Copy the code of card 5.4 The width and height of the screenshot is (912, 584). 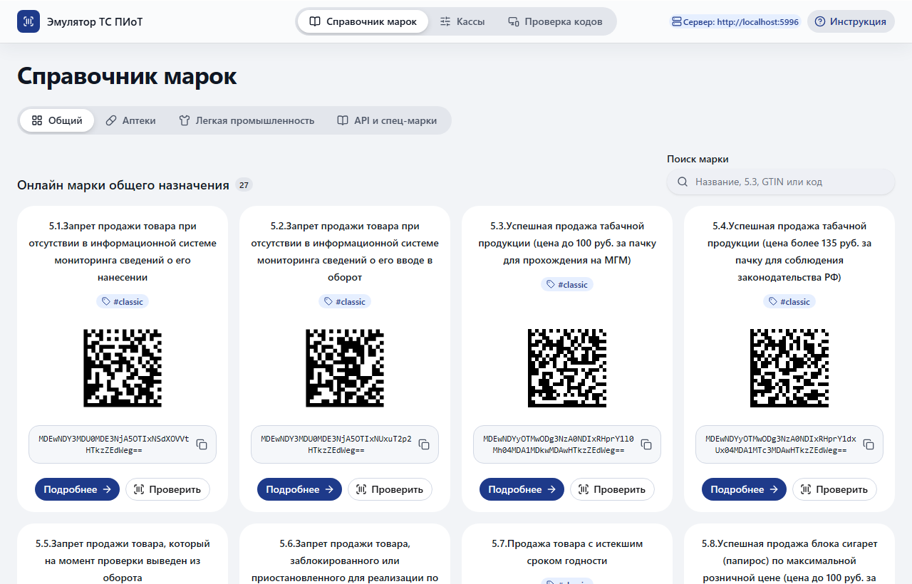coord(869,444)
